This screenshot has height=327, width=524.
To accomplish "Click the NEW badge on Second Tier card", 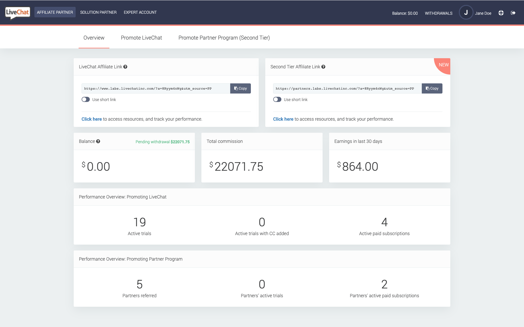I will [x=443, y=65].
